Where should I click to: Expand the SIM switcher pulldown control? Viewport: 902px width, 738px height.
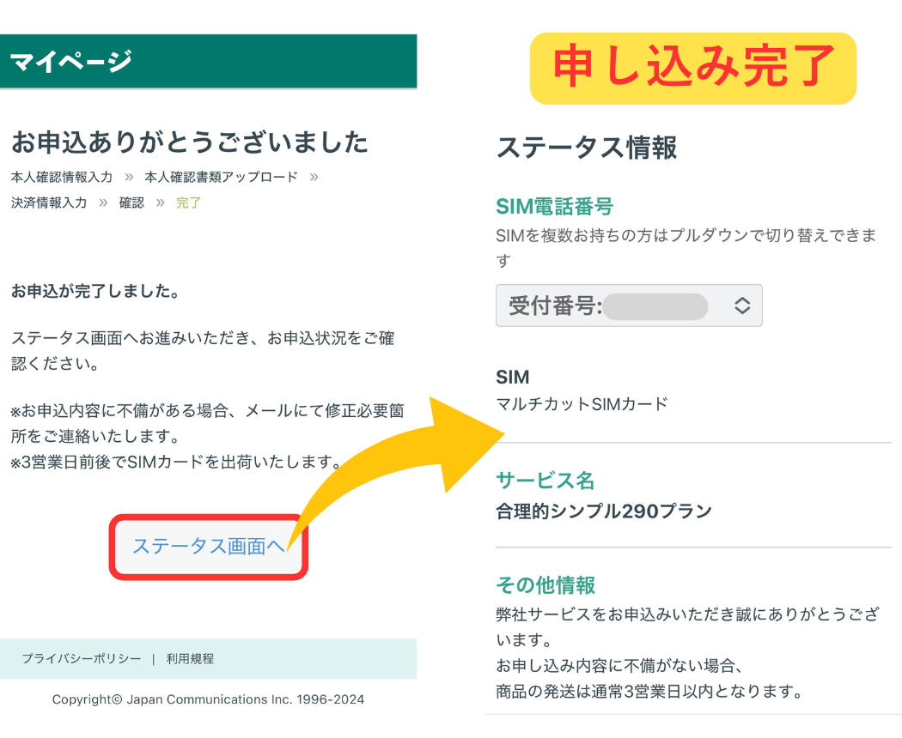(x=629, y=305)
